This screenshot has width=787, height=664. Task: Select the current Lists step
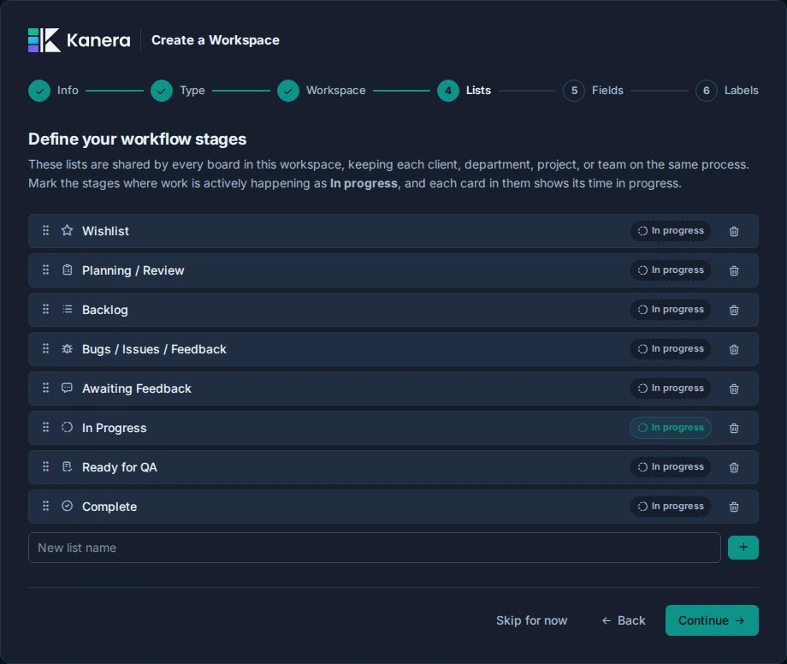(x=464, y=91)
